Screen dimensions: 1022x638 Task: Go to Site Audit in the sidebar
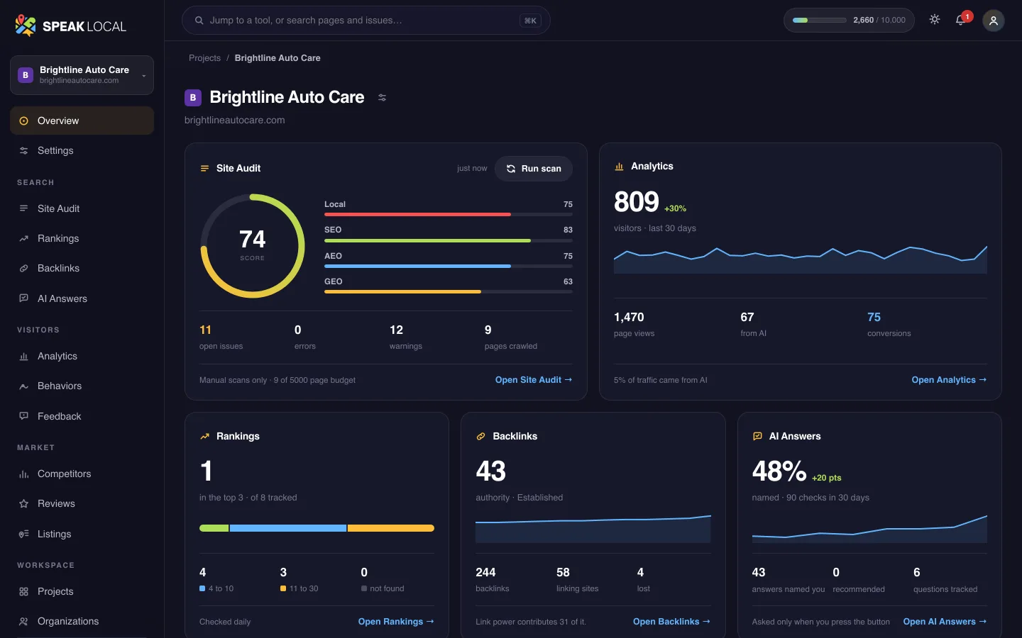[82, 208]
